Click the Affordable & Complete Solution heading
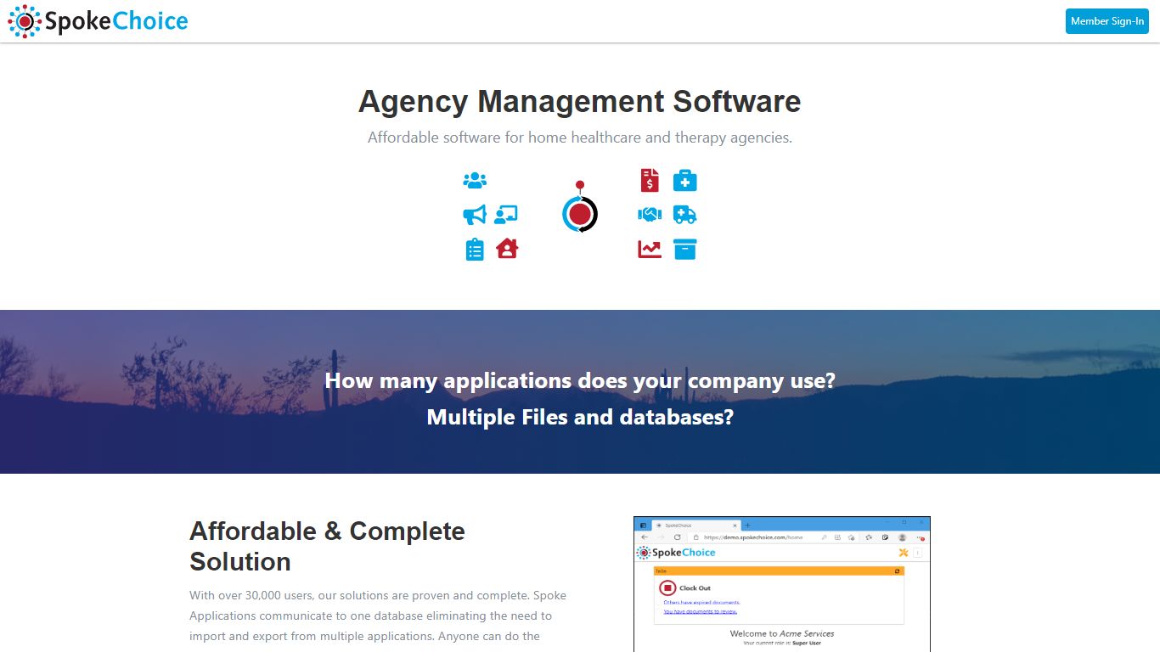Viewport: 1160px width, 652px height. [327, 546]
